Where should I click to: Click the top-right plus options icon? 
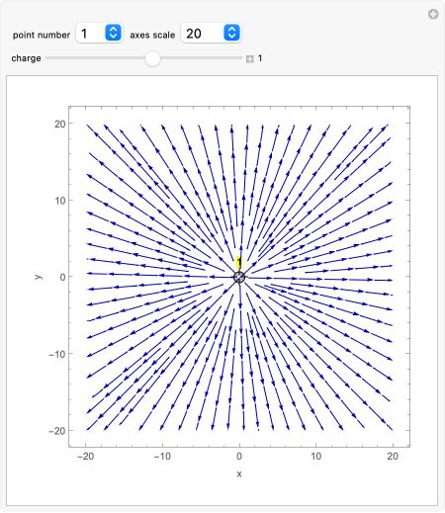(x=433, y=14)
